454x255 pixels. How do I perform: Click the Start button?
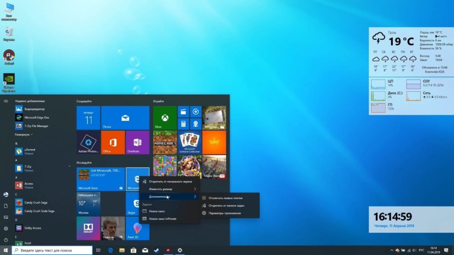tap(6, 250)
